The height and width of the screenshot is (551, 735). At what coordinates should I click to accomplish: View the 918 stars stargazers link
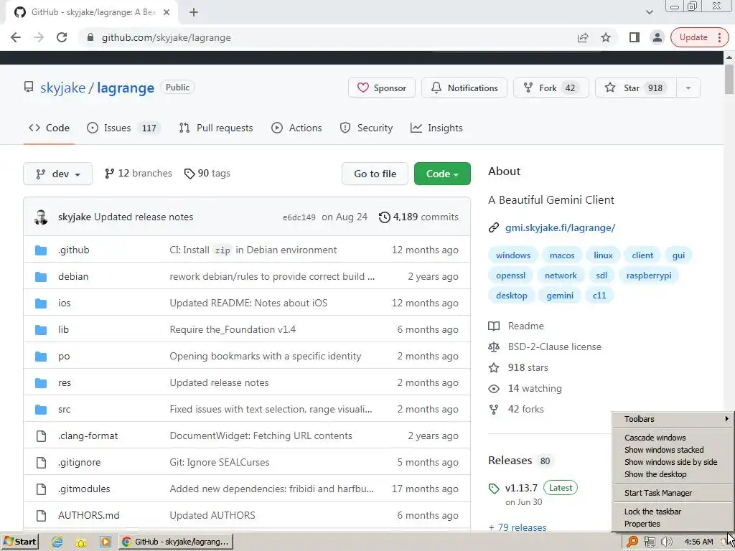[518, 368]
